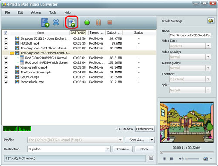Open snapshot options arrow next to camera
Viewport: 218px width, 166px height.
(211, 159)
